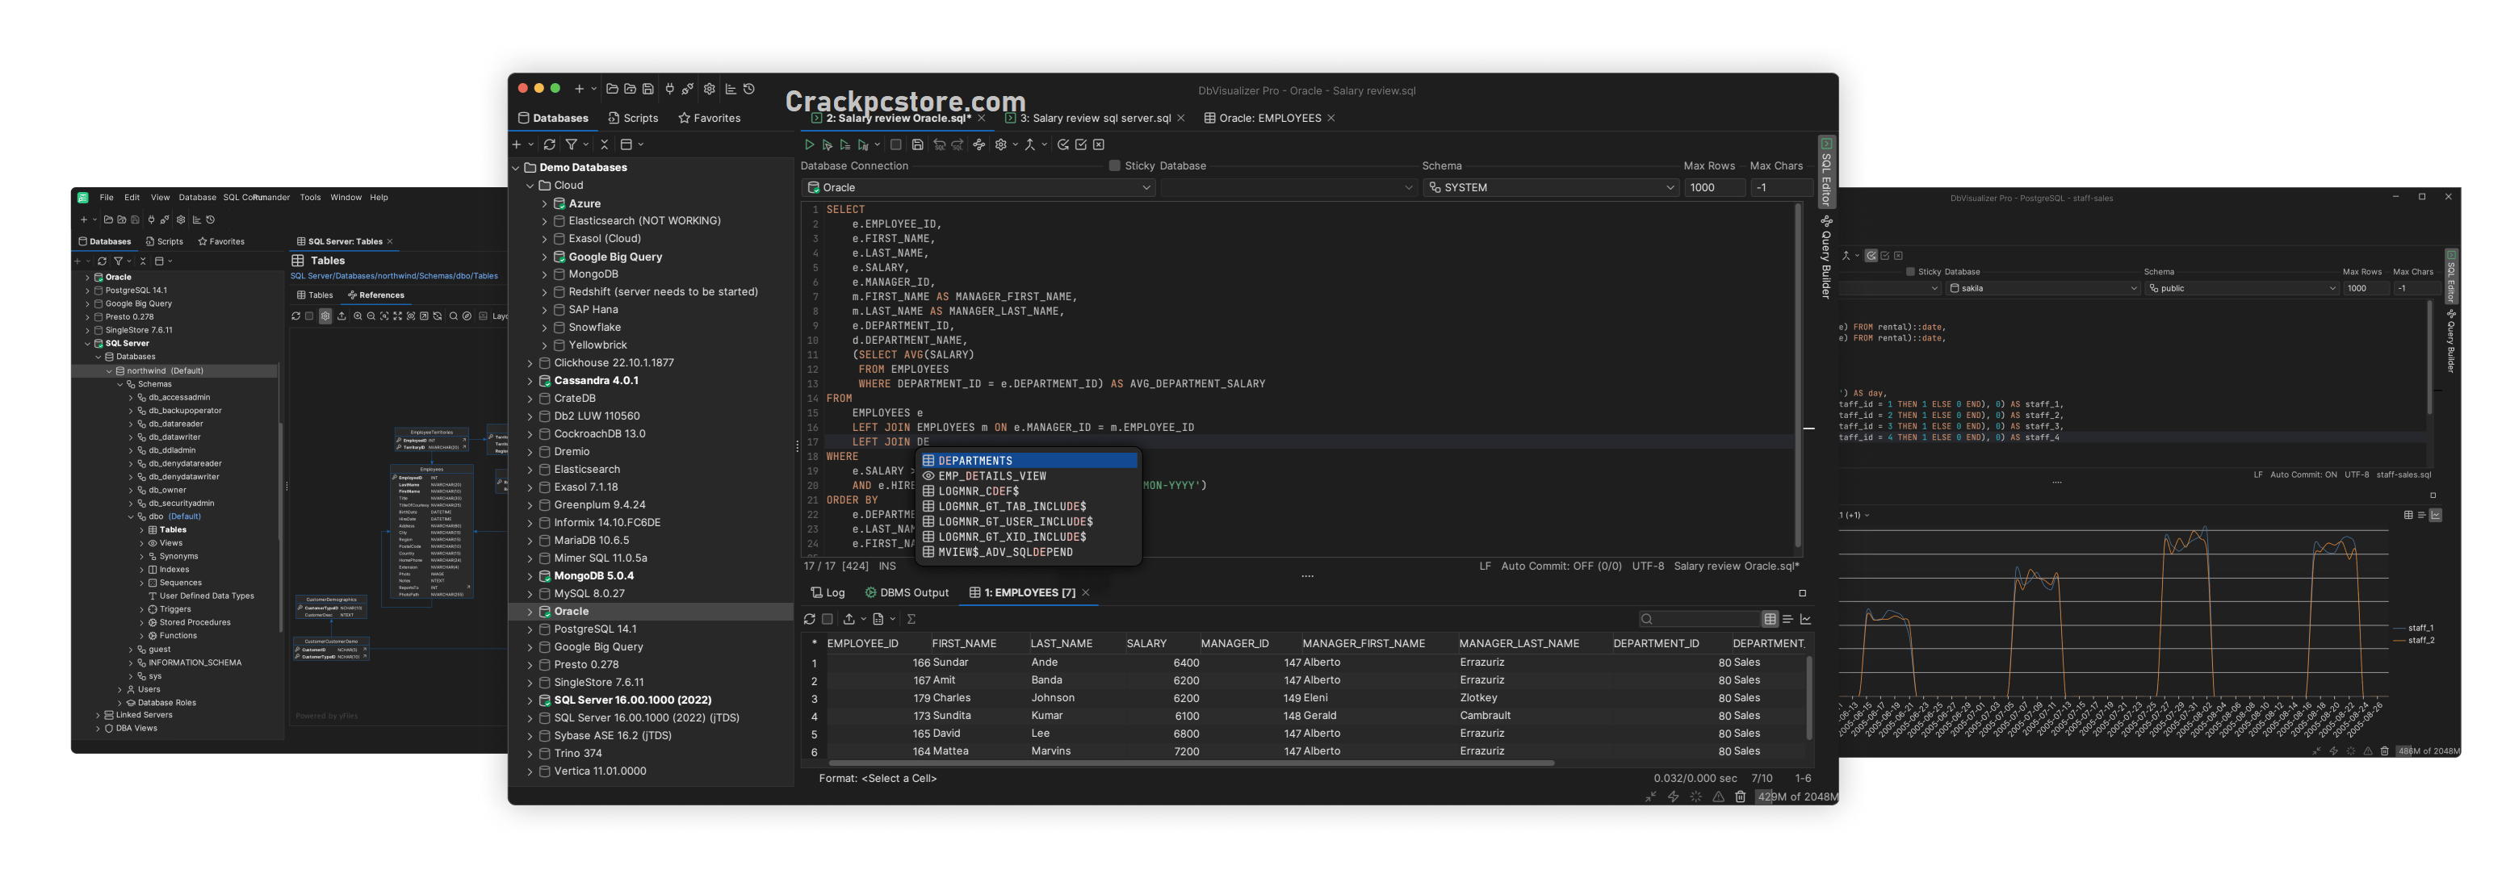Click the warning triangle icon in the status bar
Screen dimensions: 2506x878
point(1718,797)
